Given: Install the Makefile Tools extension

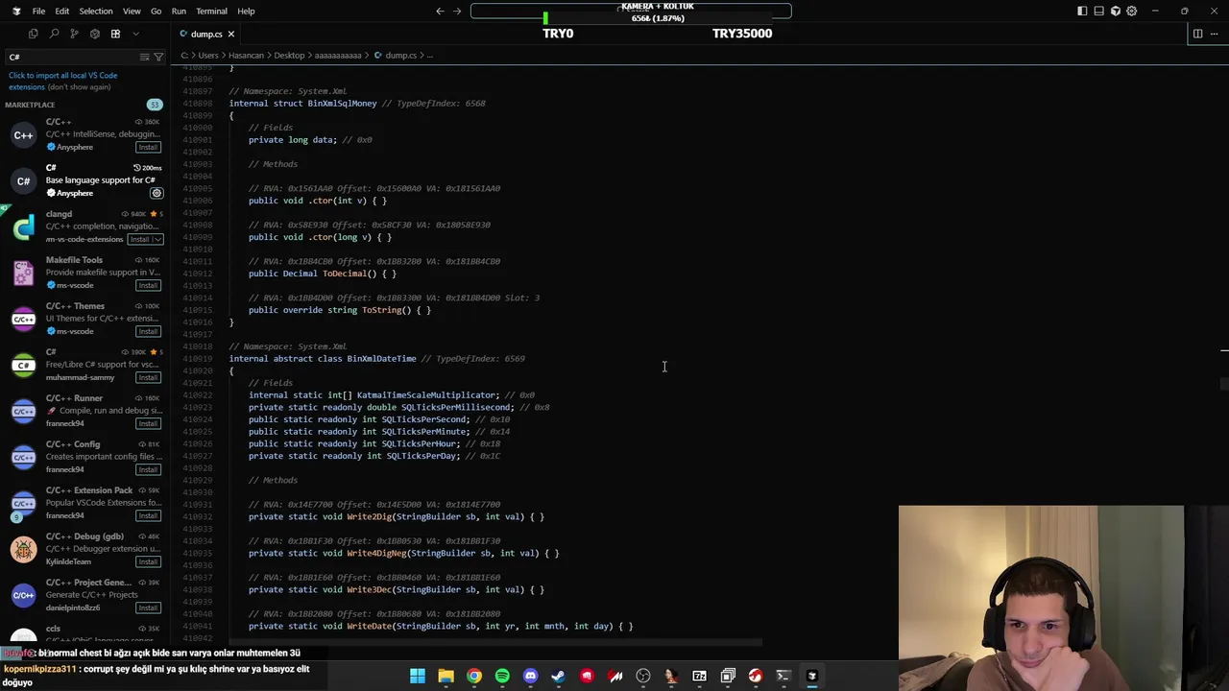Looking at the screenshot, I should click(148, 285).
